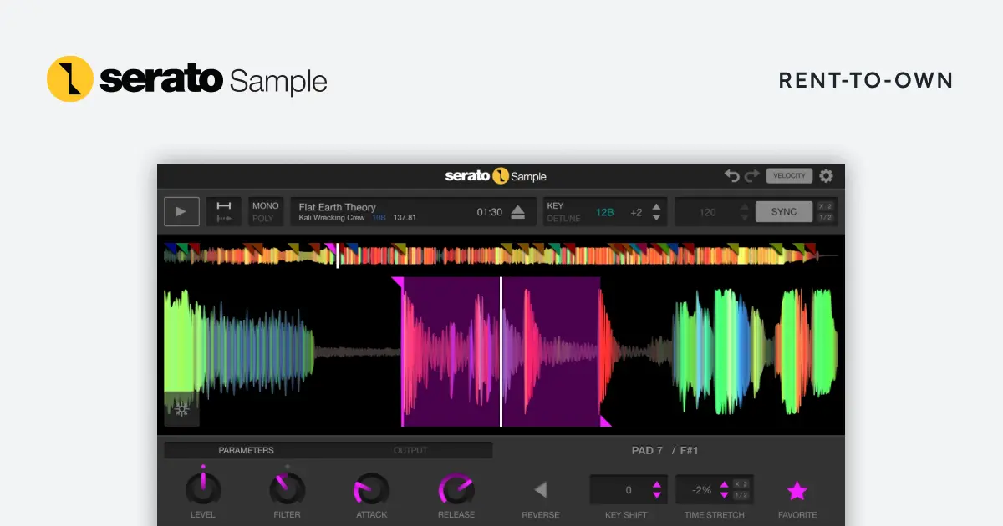
Task: Click the undo arrow icon
Action: click(x=731, y=176)
